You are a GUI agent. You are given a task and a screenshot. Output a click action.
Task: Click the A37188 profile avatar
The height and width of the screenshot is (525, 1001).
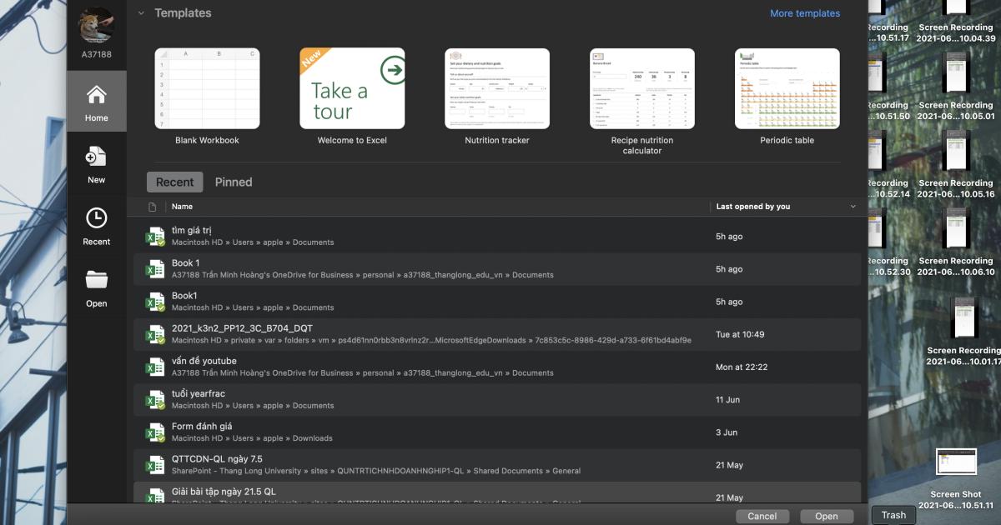[97, 26]
